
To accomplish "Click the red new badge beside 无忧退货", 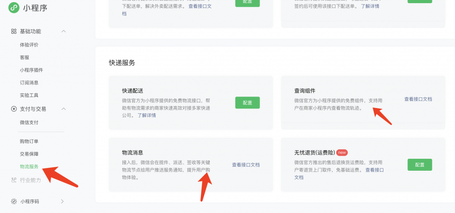I will click(x=342, y=153).
